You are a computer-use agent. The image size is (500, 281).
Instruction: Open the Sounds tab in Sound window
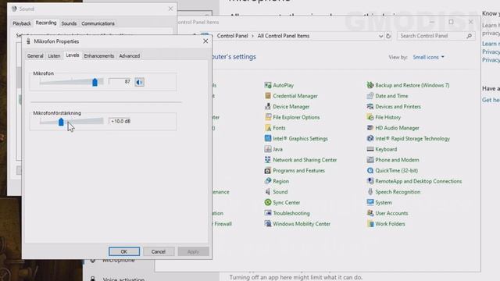pyautogui.click(x=69, y=23)
